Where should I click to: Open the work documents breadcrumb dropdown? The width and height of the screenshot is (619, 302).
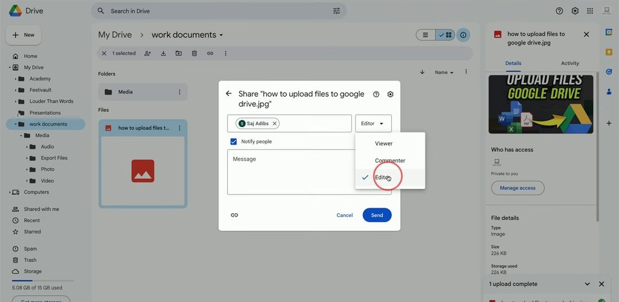click(221, 35)
